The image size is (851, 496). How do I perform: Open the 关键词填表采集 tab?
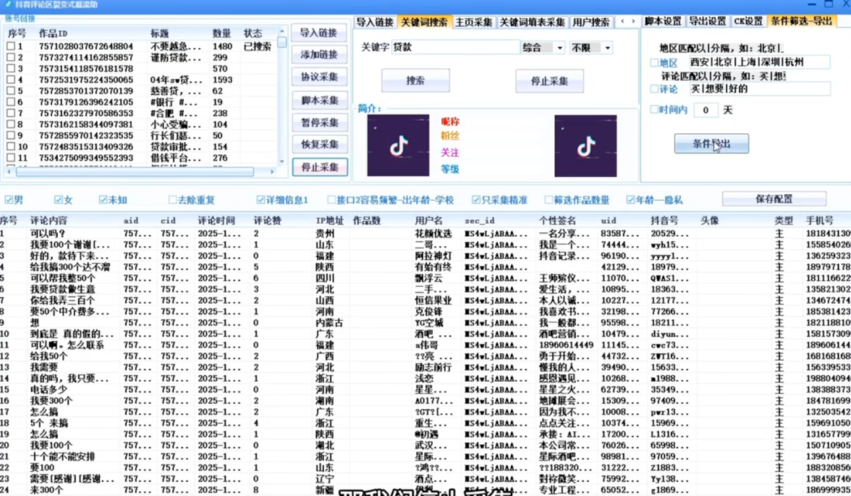532,22
